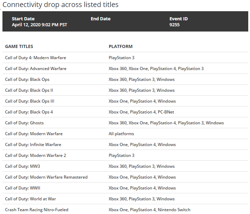Click Call of Duty: Infinite Warfare title
Screen dimensions: 250x214
(33, 145)
